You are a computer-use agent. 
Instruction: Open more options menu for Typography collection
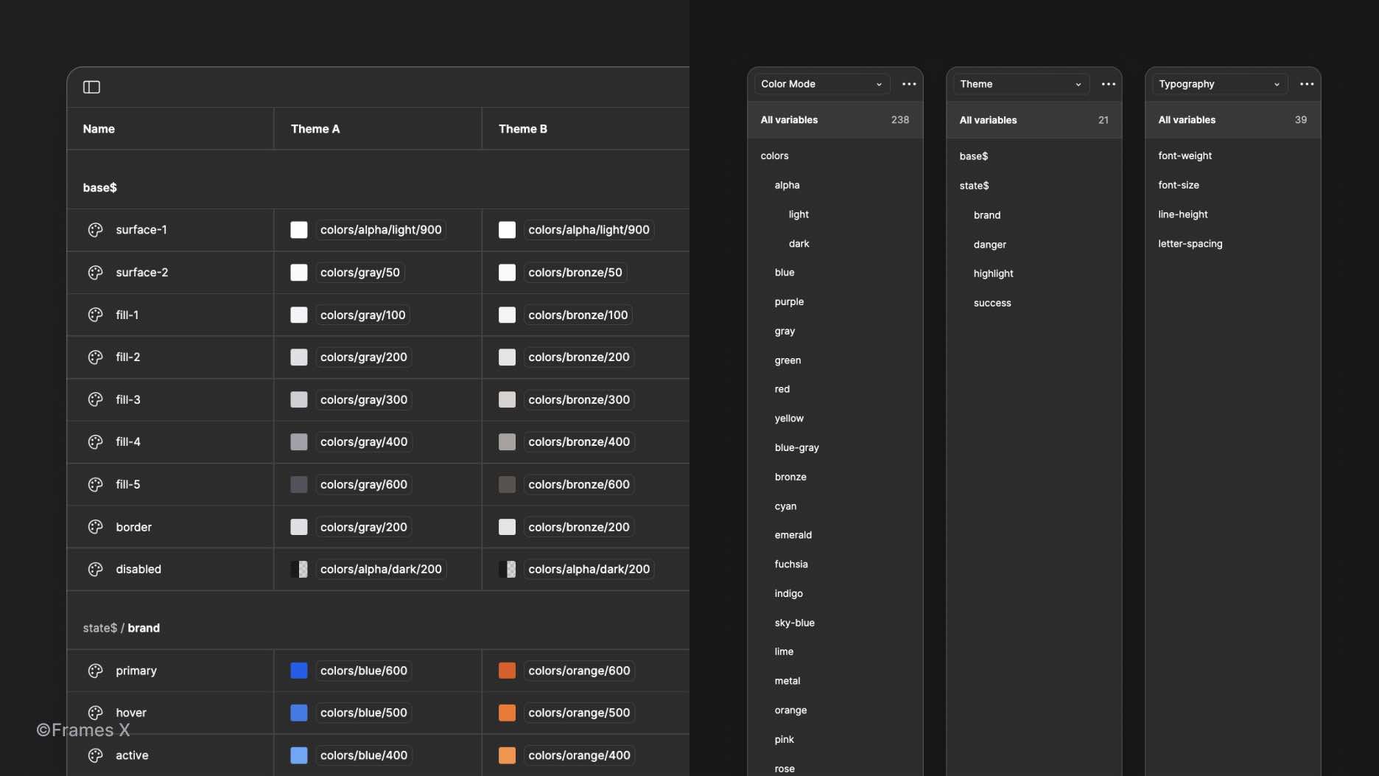pos(1307,83)
